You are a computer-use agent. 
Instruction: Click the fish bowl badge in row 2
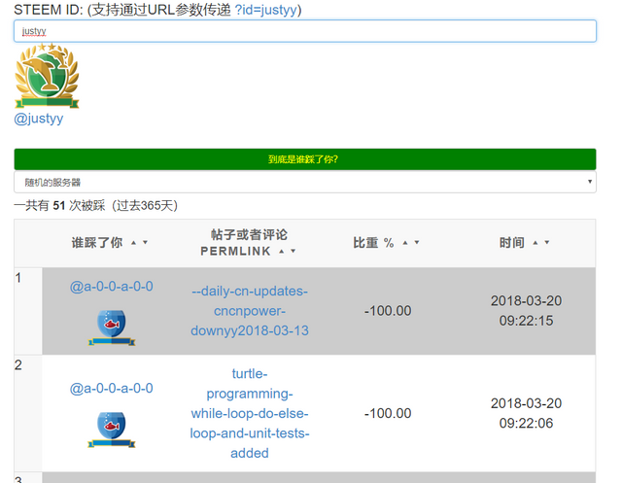112,430
